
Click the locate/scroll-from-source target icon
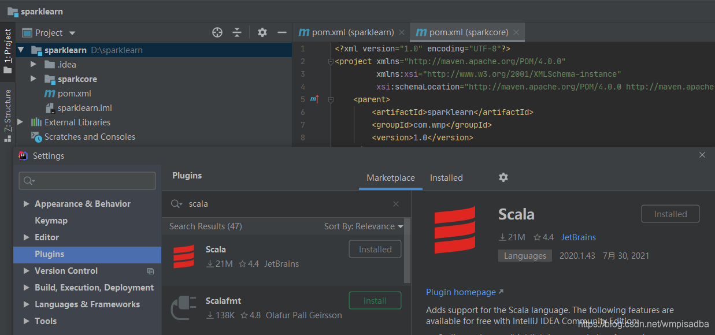[x=217, y=33]
